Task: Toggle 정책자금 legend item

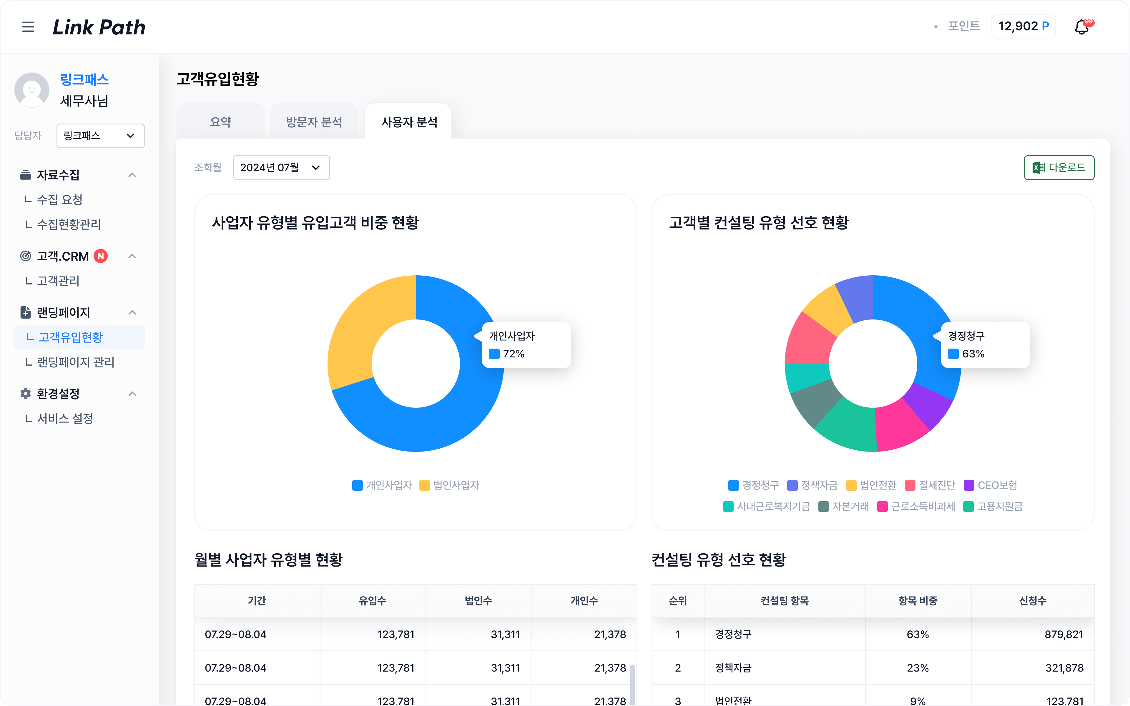Action: tap(812, 486)
